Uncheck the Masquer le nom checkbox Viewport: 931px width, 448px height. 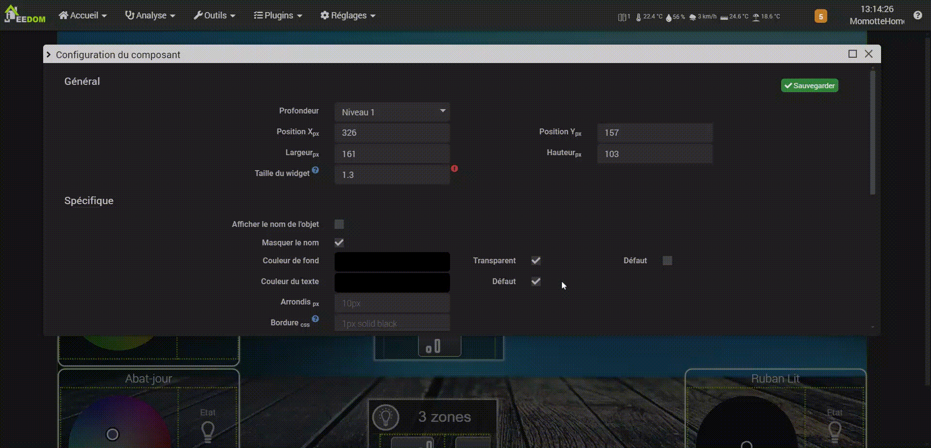[339, 242]
